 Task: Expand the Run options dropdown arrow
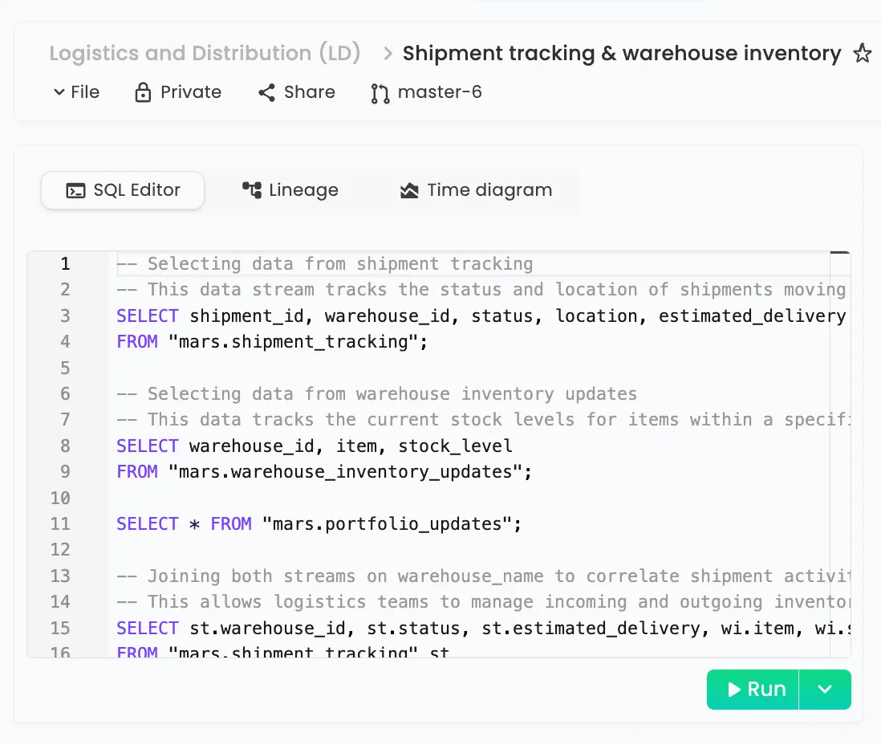825,690
